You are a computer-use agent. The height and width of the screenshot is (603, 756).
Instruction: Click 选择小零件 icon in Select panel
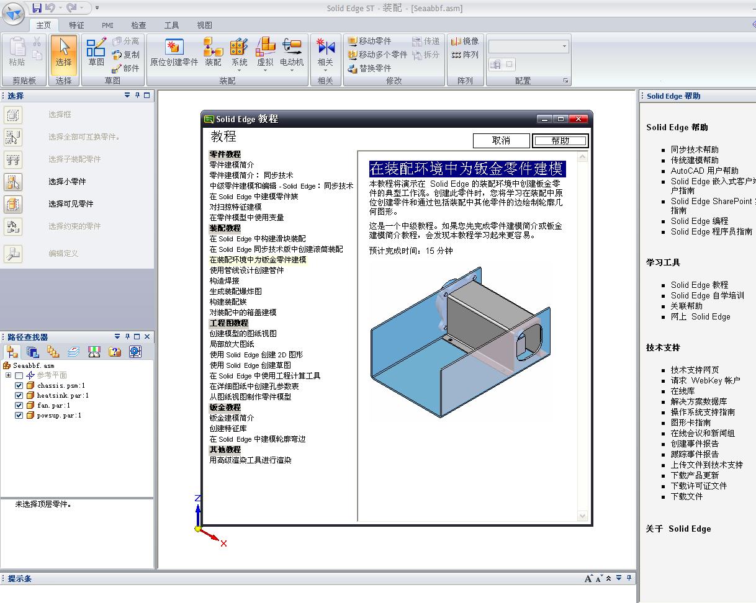(13, 182)
